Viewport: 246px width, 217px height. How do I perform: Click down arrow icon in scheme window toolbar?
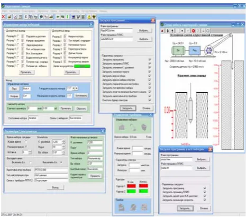(x=168, y=31)
